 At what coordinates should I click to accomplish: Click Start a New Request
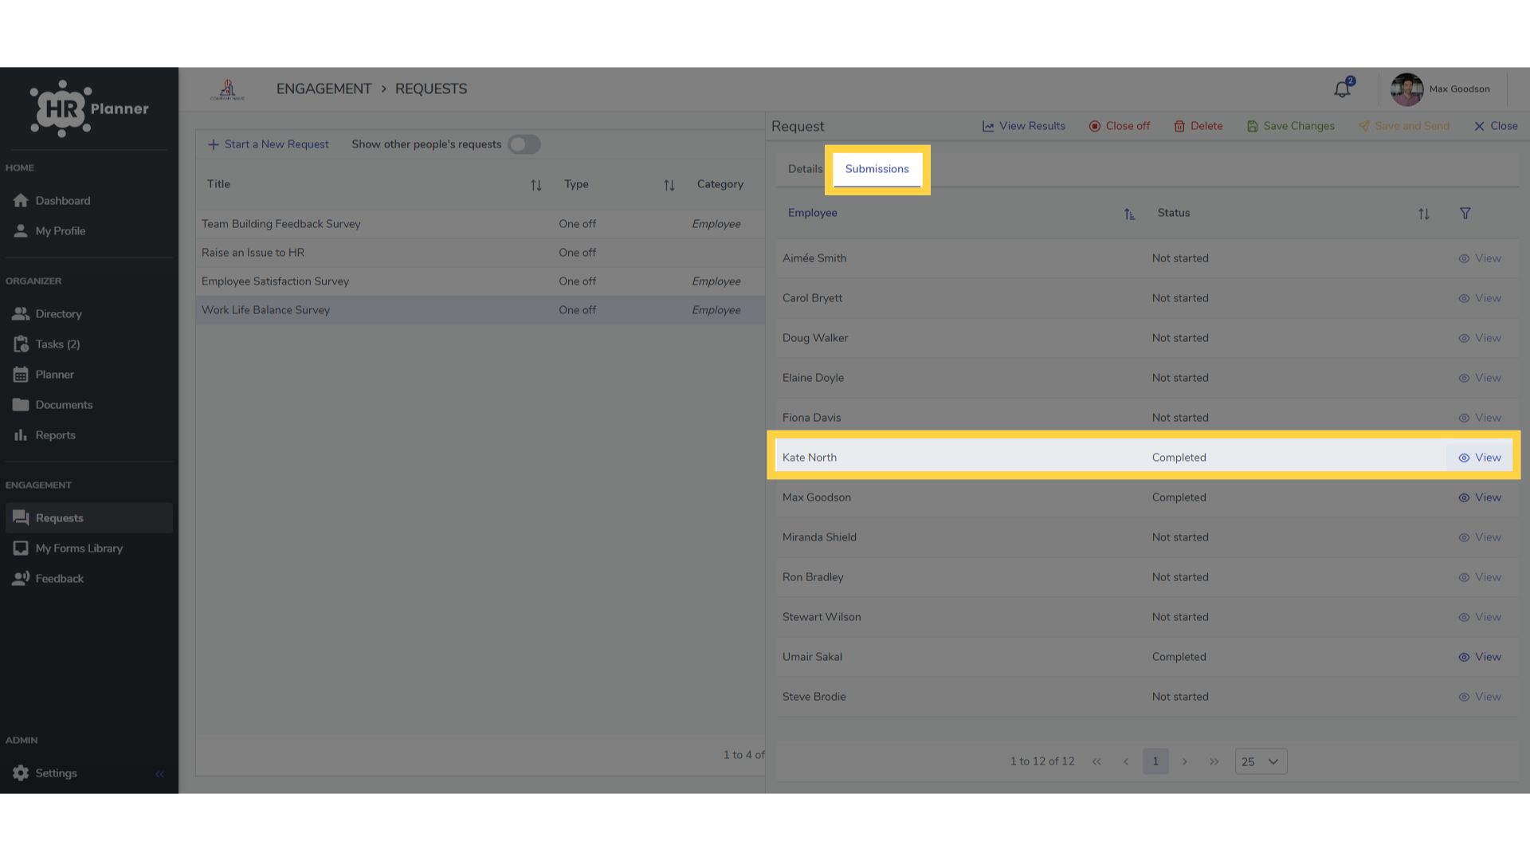pos(269,144)
